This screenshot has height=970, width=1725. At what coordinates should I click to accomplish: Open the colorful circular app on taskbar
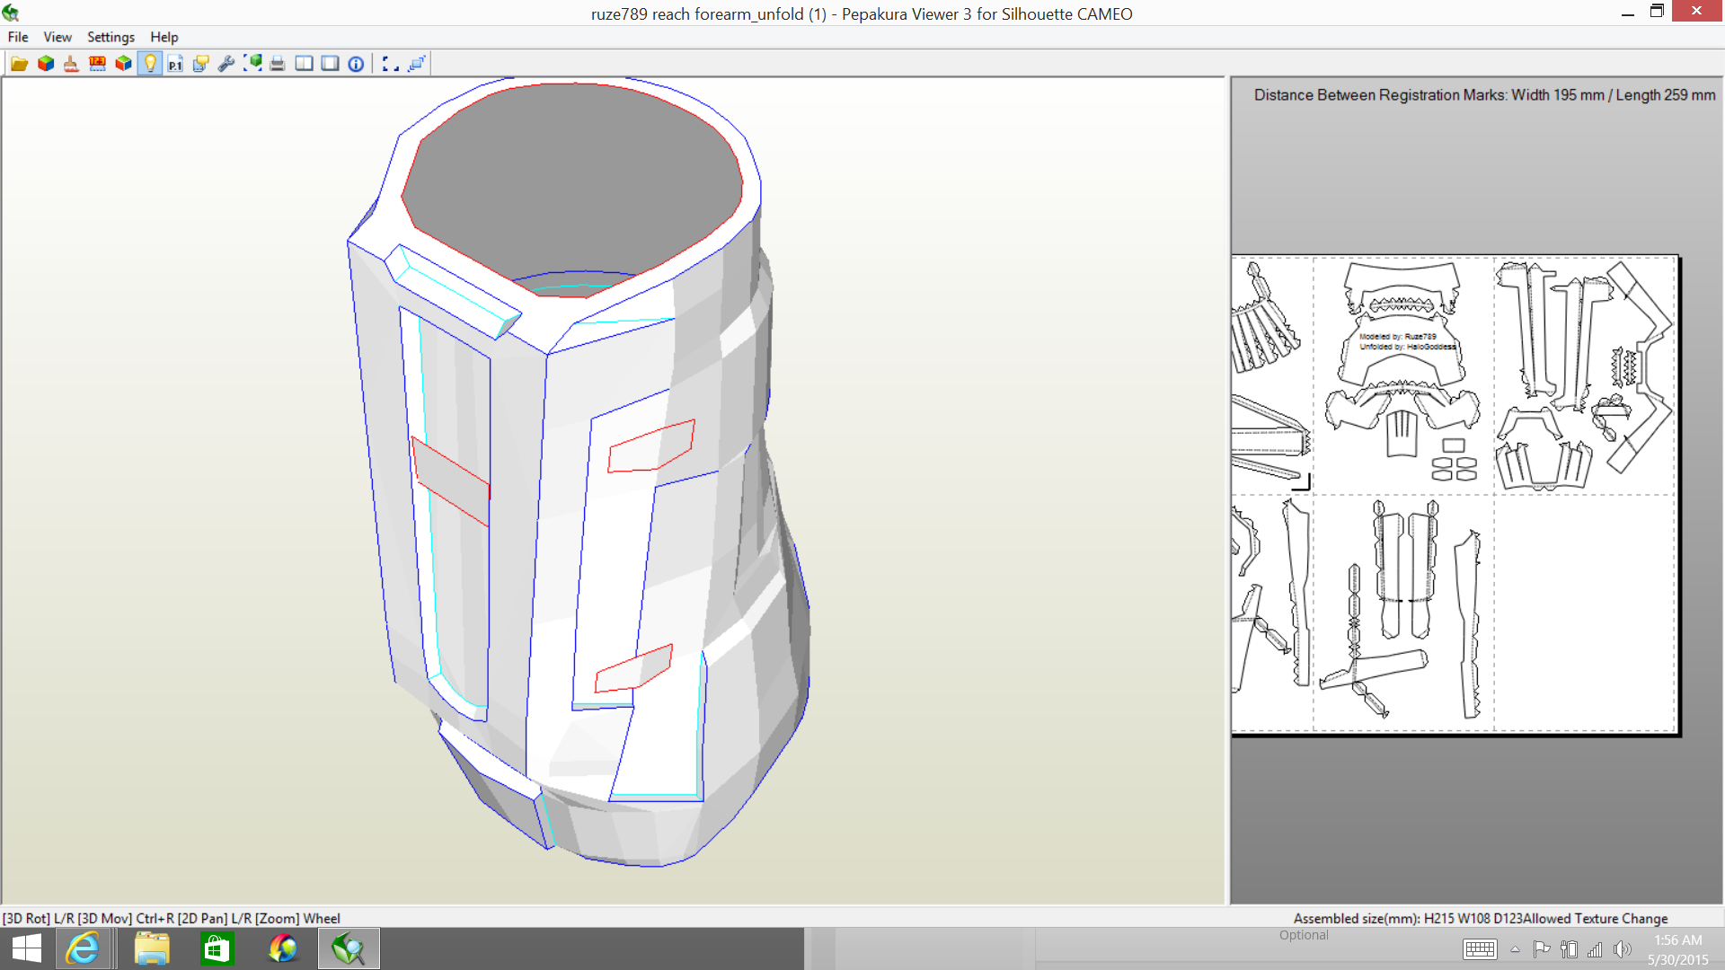click(283, 948)
